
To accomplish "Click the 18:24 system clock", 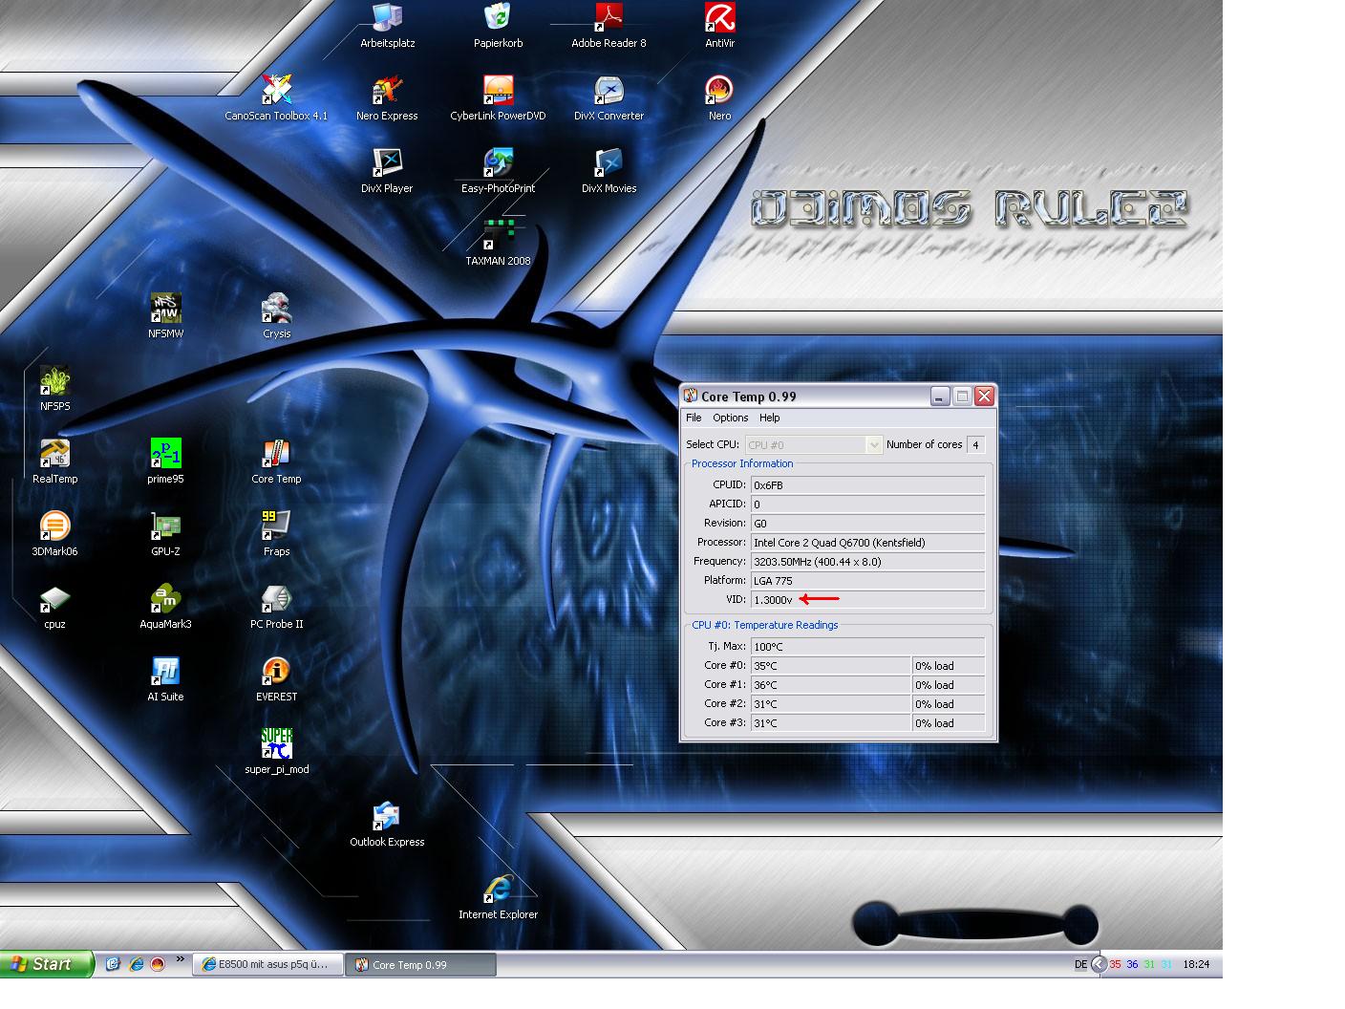I will pyautogui.click(x=1196, y=965).
